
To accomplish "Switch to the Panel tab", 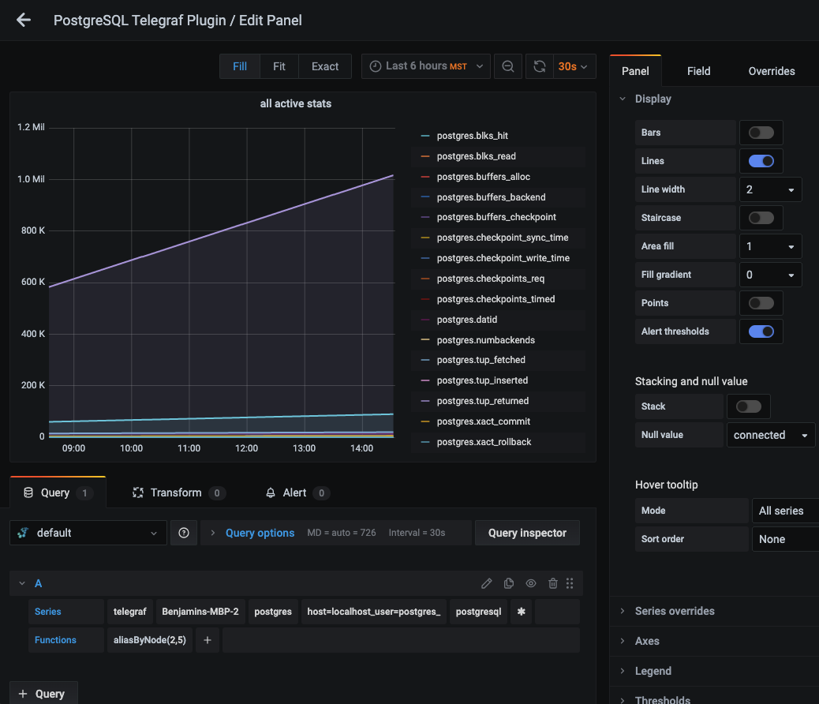I will 635,71.
